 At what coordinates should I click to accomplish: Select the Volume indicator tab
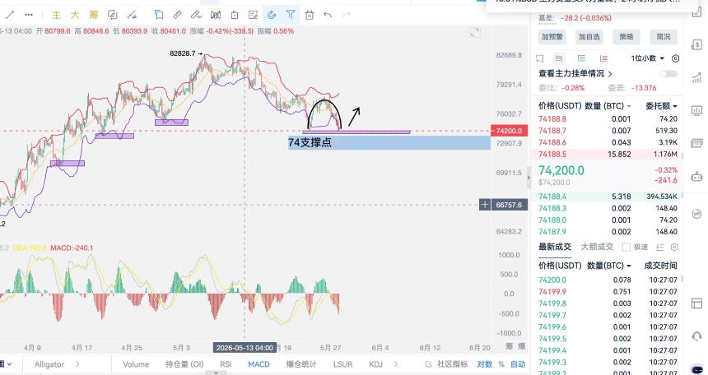point(136,364)
